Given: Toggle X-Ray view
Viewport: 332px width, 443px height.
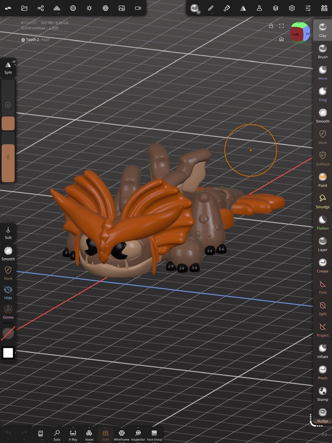Looking at the screenshot, I should click(x=73, y=435).
